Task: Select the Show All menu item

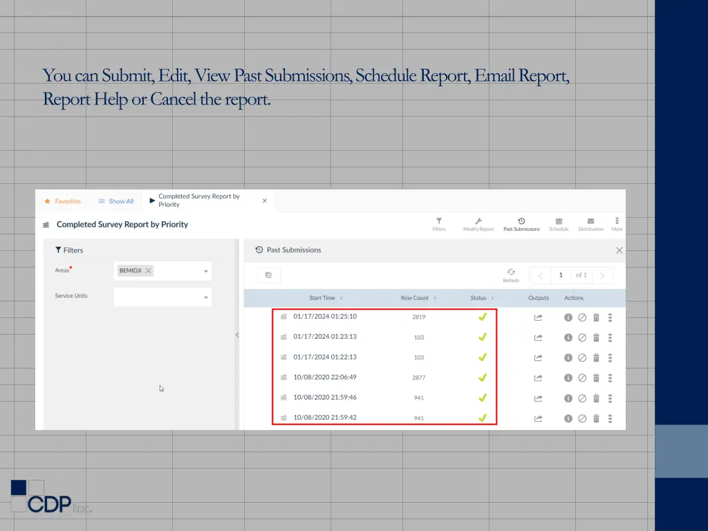Action: click(116, 201)
